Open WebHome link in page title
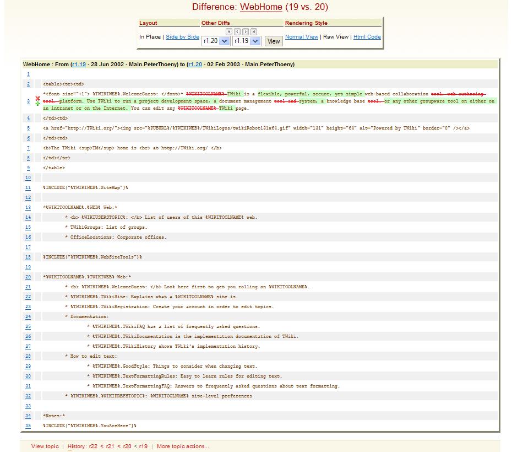 [x=261, y=7]
